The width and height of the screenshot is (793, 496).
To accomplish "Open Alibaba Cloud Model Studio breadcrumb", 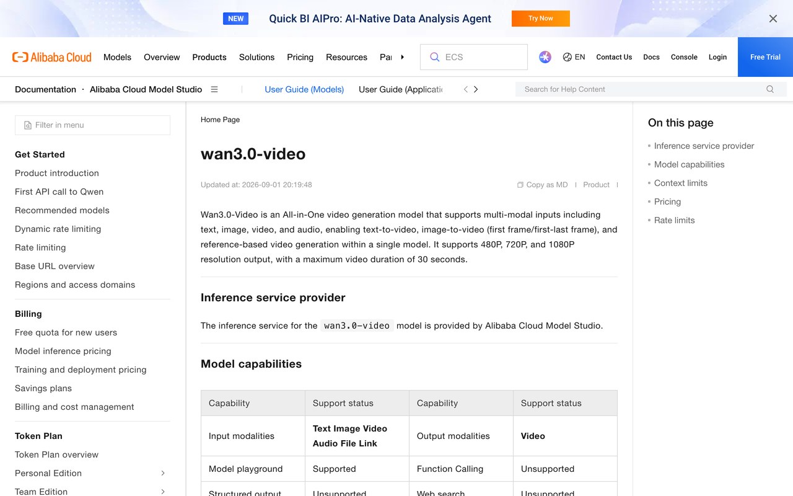I will point(146,89).
